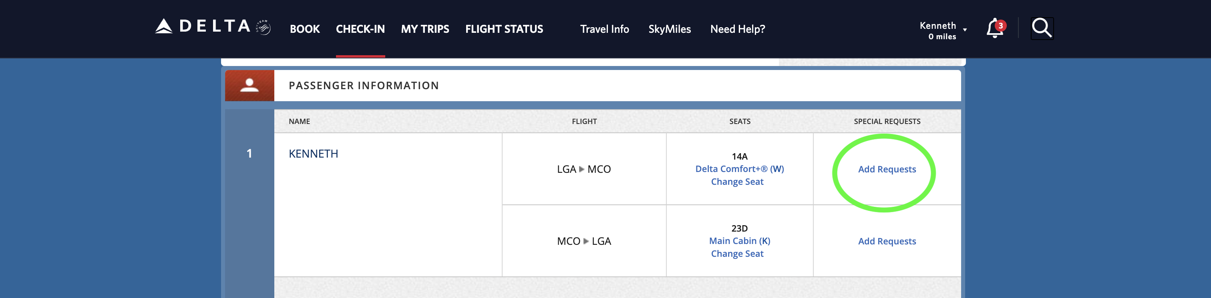This screenshot has width=1211, height=298.
Task: Click Add Requests for LGA to MCO
Action: [887, 170]
